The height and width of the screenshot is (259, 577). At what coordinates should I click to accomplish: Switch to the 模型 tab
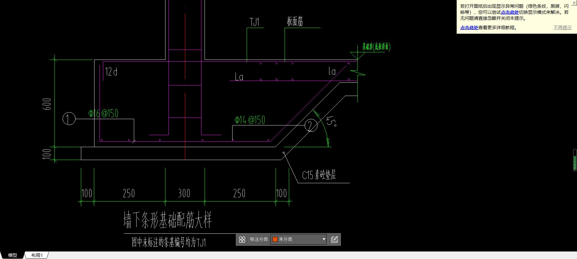click(12, 255)
